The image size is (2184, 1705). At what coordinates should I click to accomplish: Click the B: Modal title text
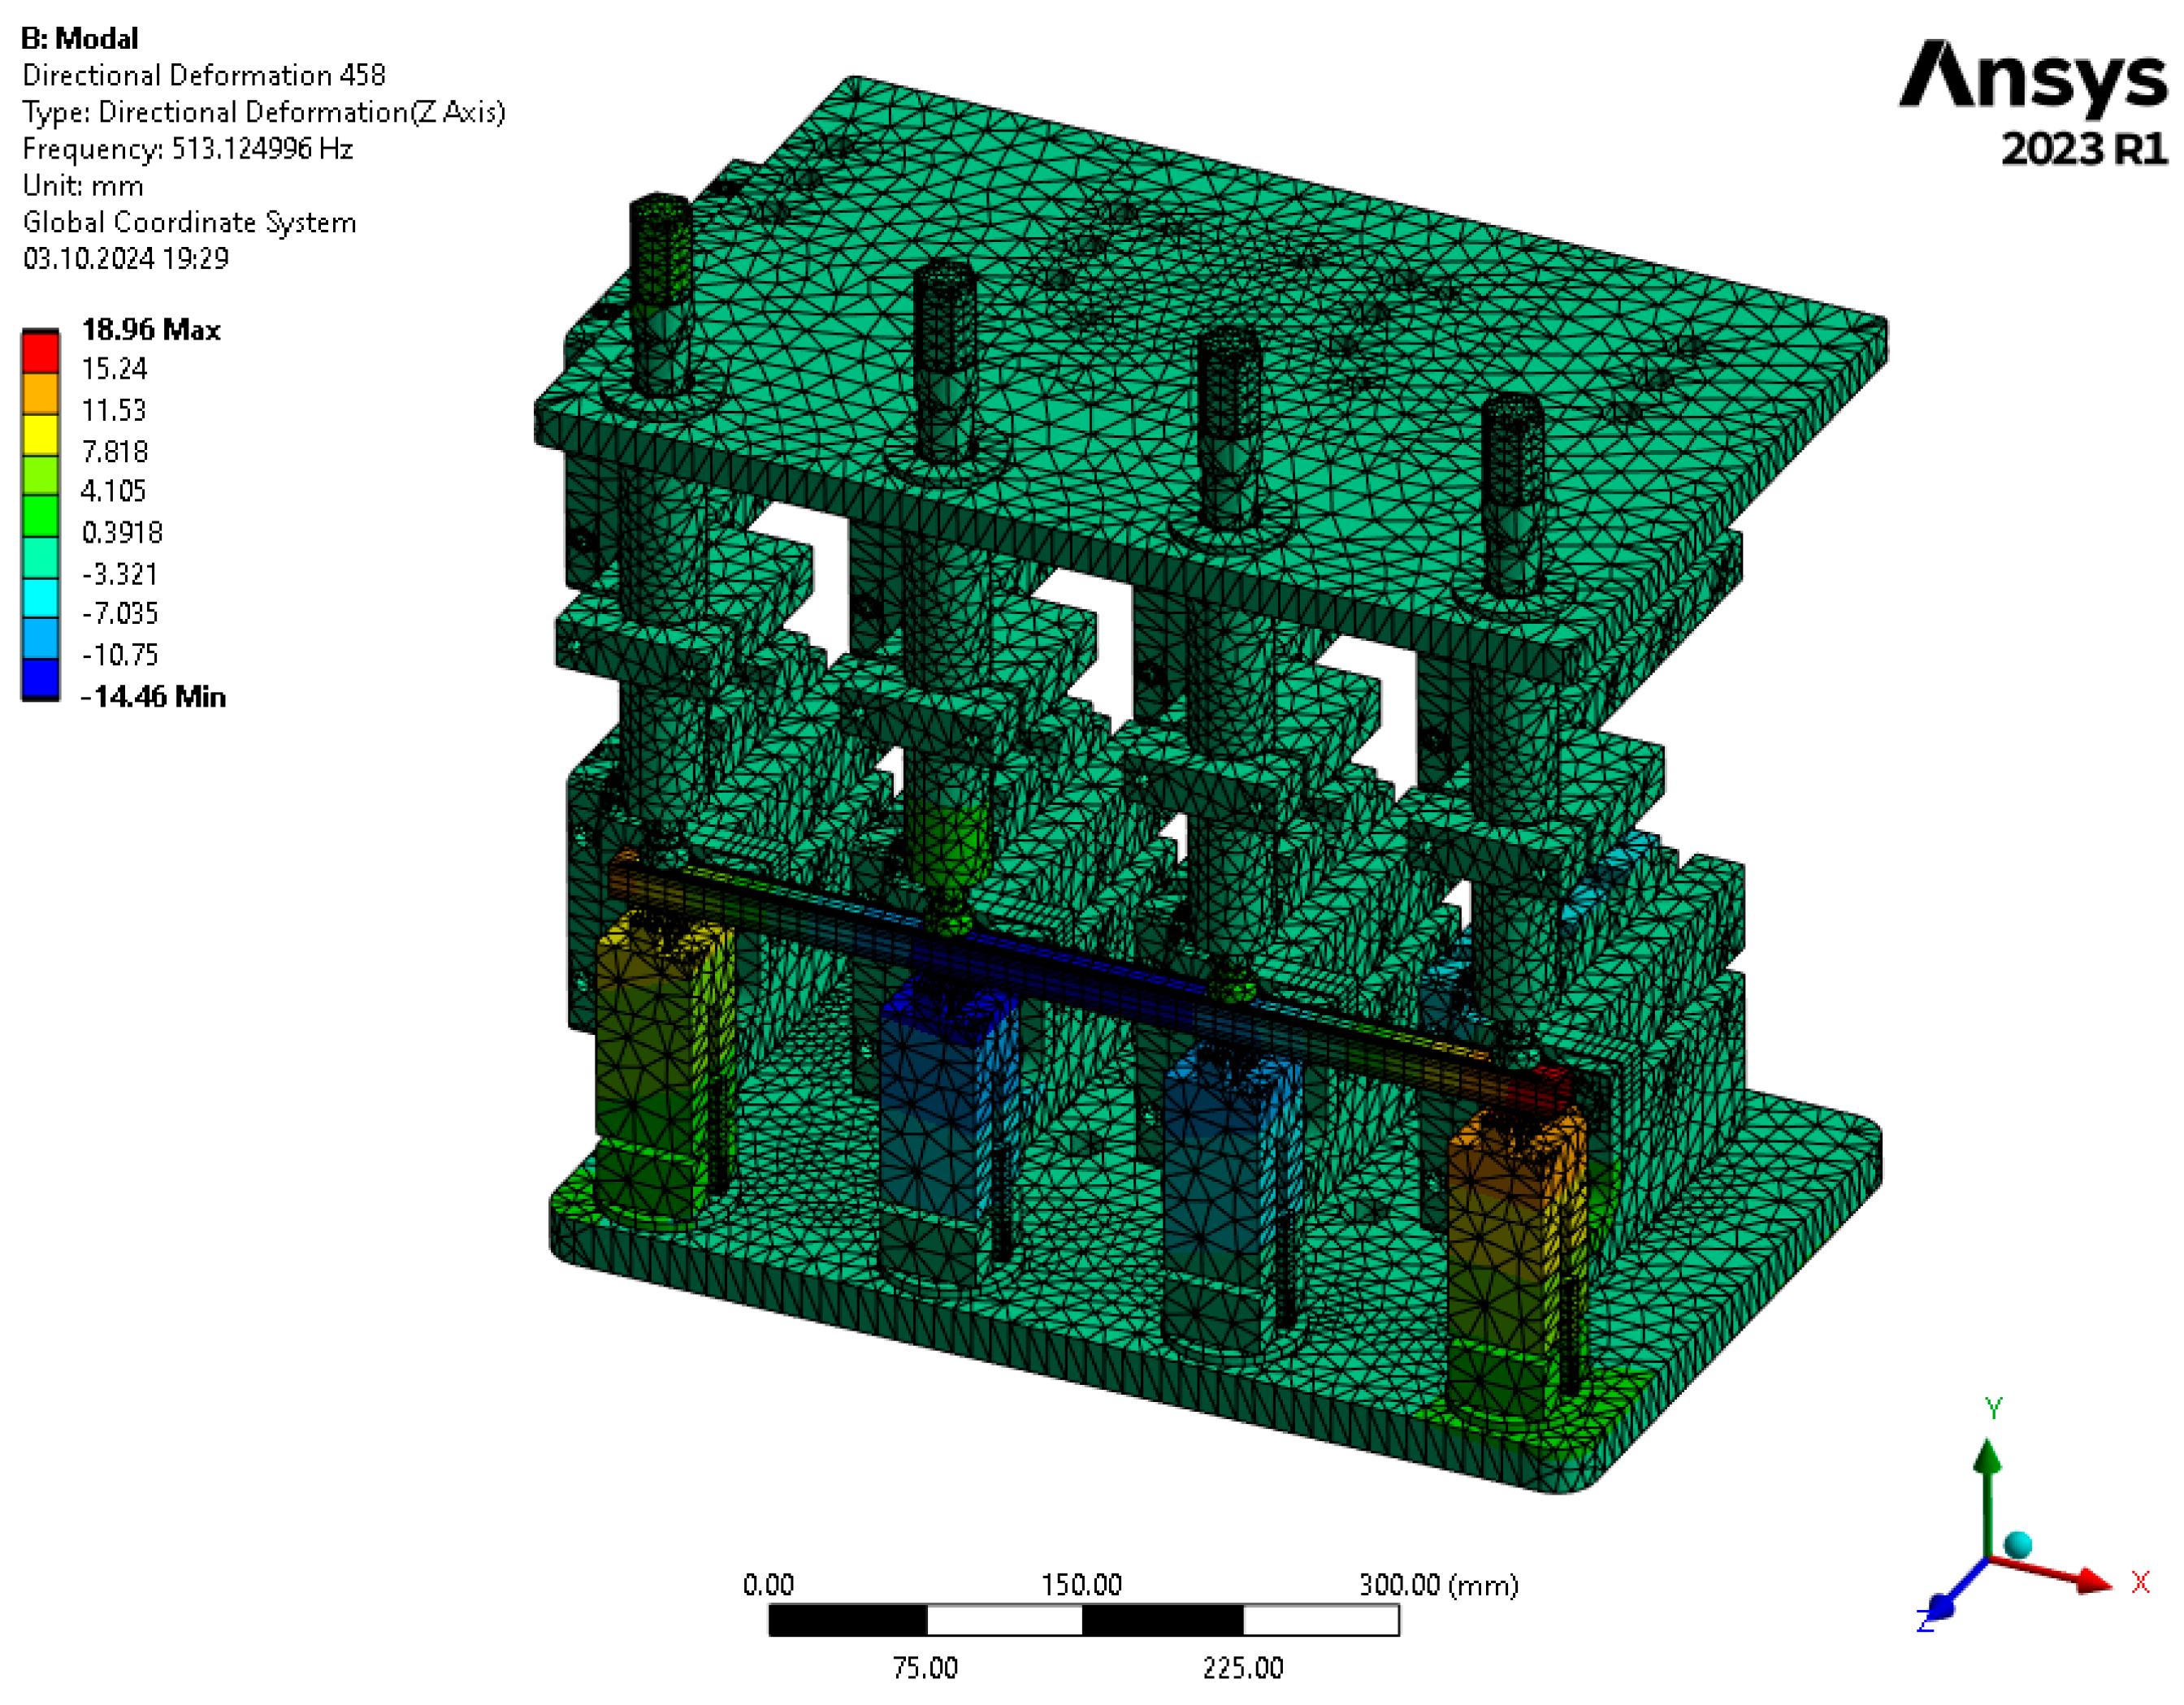pos(80,38)
